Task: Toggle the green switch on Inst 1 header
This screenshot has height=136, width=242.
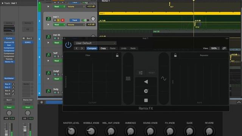Action: coord(85,20)
